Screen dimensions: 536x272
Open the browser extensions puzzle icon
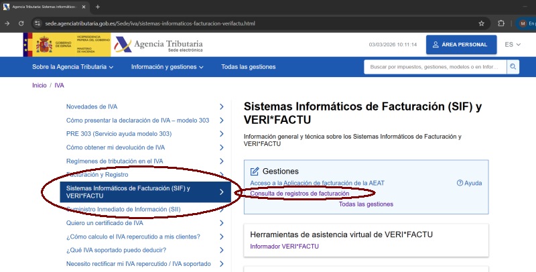tap(501, 23)
